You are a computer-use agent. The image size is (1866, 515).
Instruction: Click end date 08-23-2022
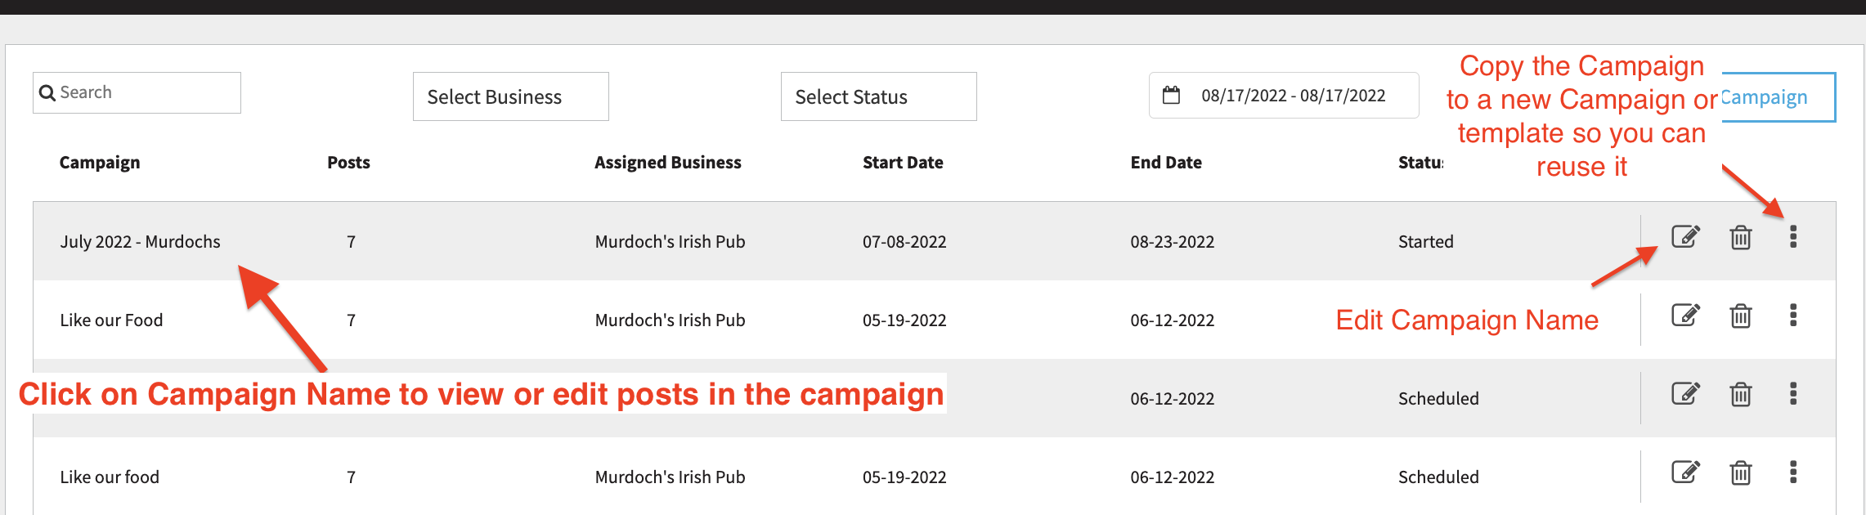tap(1173, 242)
